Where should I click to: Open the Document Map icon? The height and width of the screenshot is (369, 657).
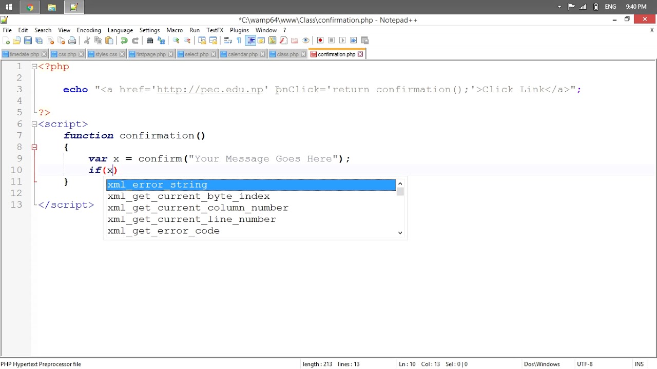272,40
